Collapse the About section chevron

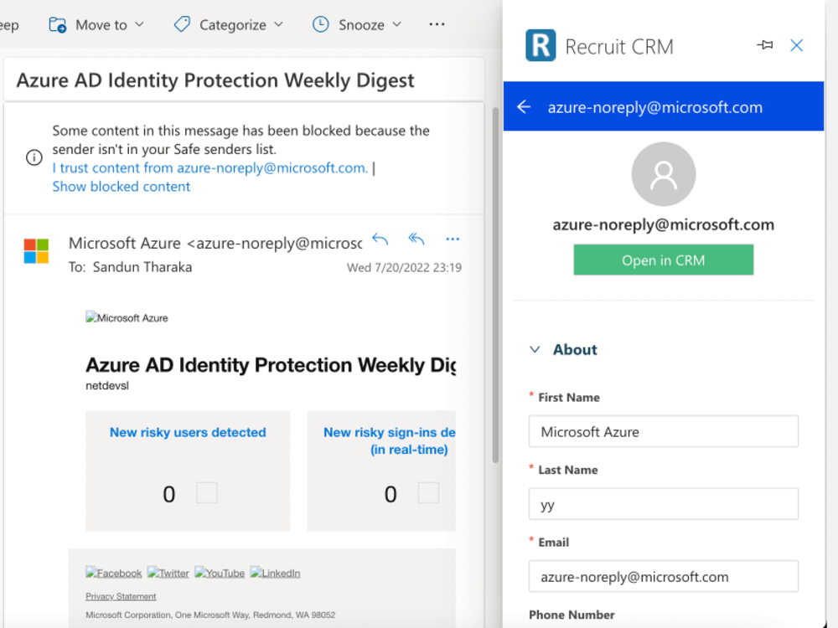535,350
